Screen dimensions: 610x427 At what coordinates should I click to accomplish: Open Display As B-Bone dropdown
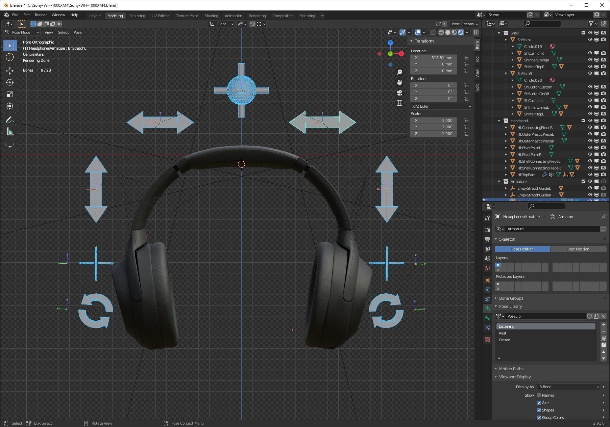568,387
